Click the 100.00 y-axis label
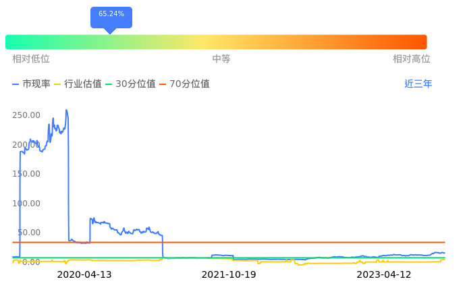 click(26, 203)
